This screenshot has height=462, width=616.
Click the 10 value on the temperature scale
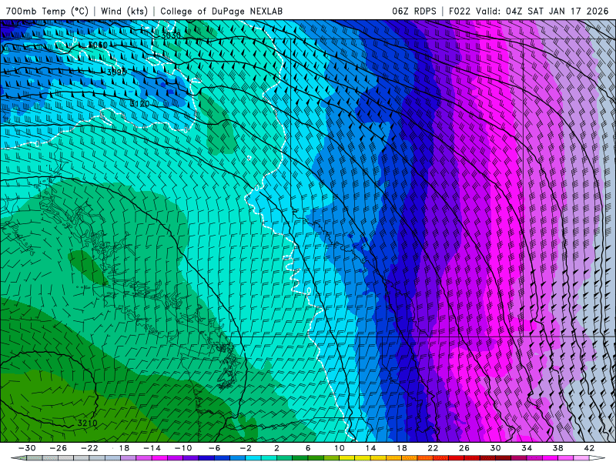click(340, 448)
